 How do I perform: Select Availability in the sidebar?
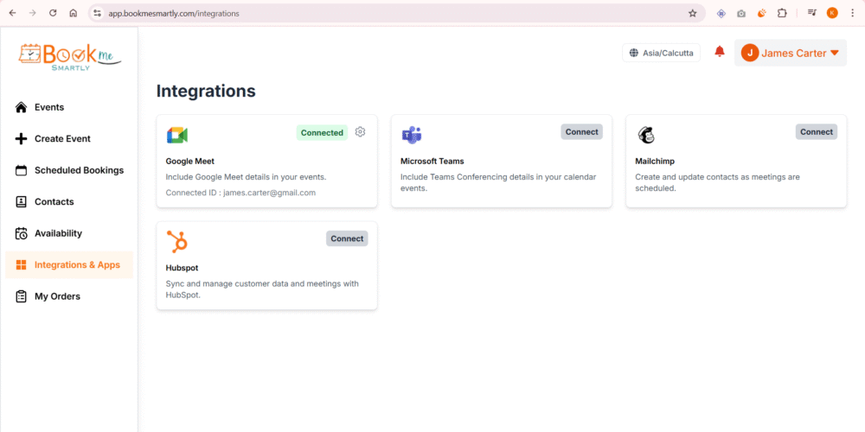(x=58, y=233)
